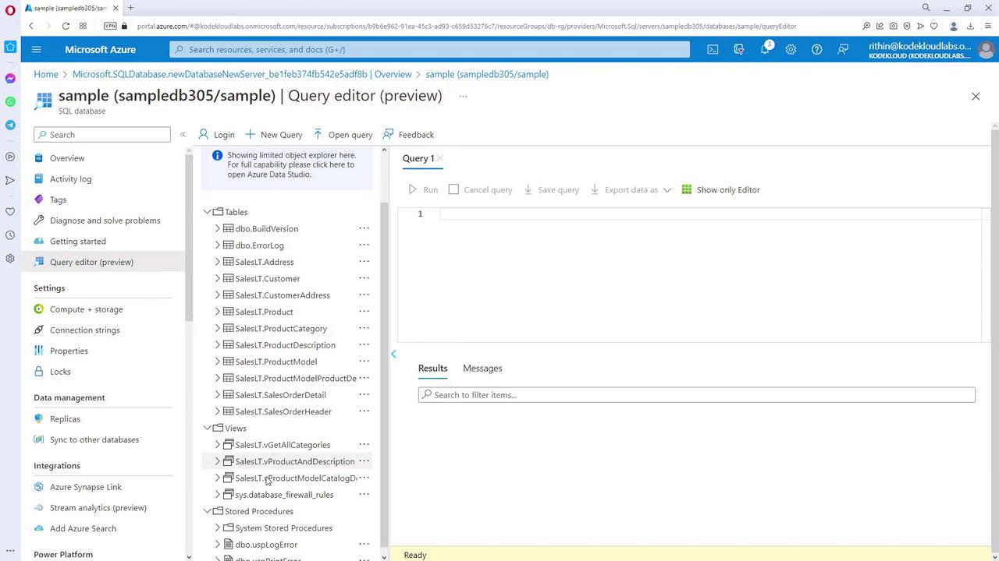Select the Query 1 tab
This screenshot has height=561, width=999.
(418, 158)
